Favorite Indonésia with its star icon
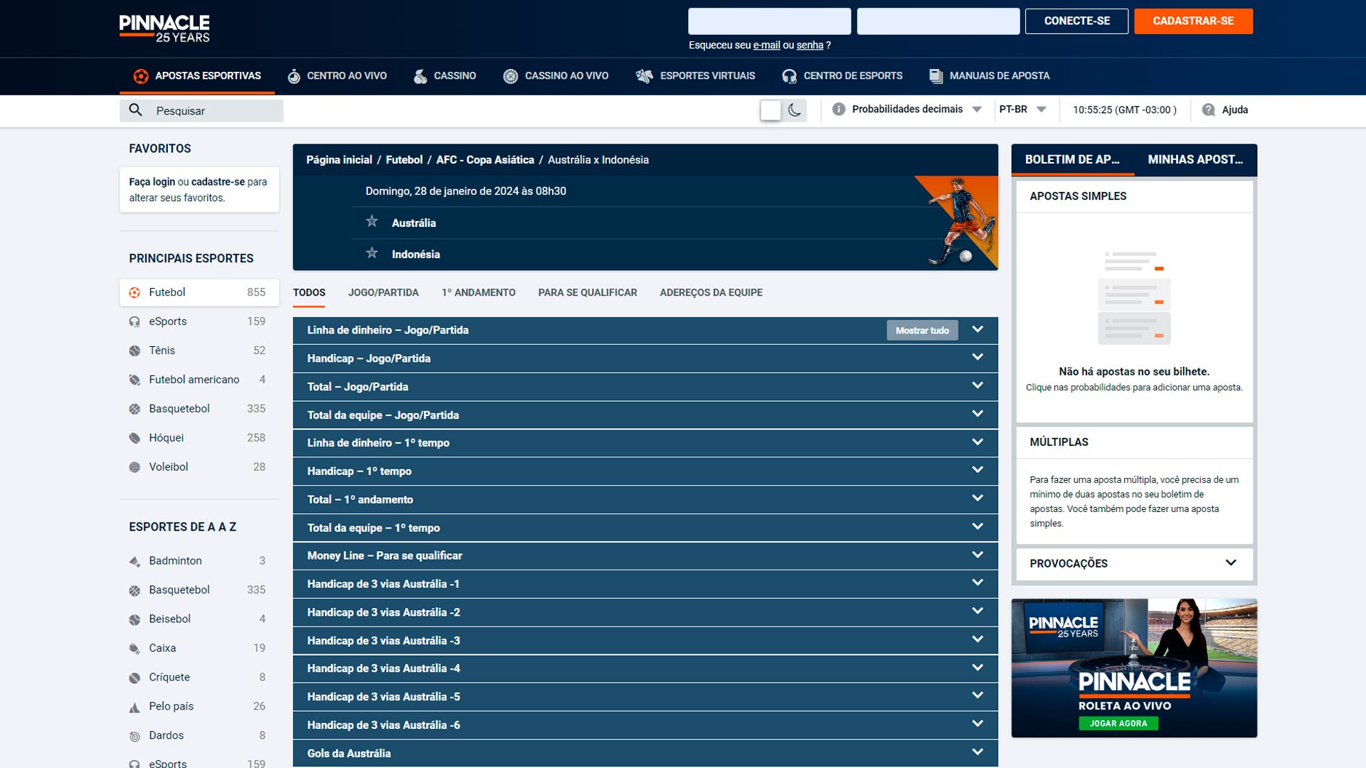Image resolution: width=1366 pixels, height=768 pixels. (372, 253)
